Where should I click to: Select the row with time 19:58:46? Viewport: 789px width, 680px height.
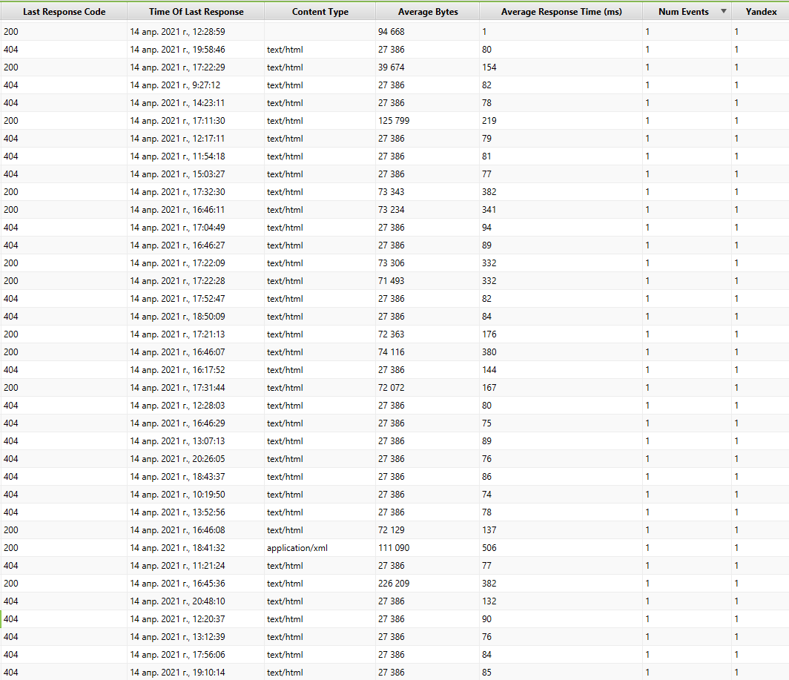[x=177, y=50]
